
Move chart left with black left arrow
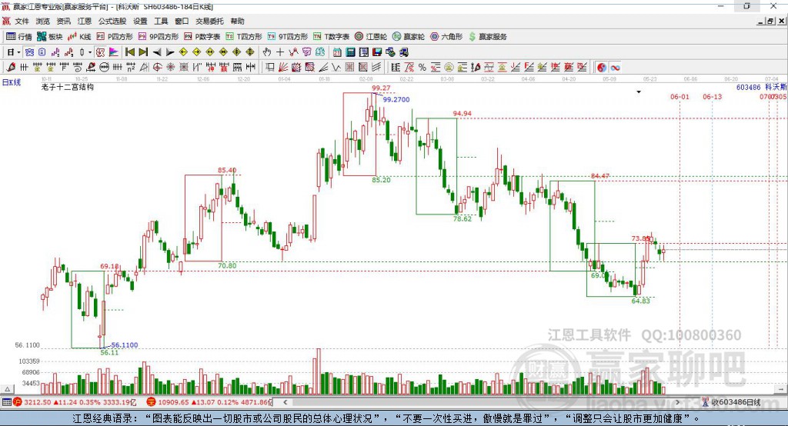pyautogui.click(x=157, y=52)
